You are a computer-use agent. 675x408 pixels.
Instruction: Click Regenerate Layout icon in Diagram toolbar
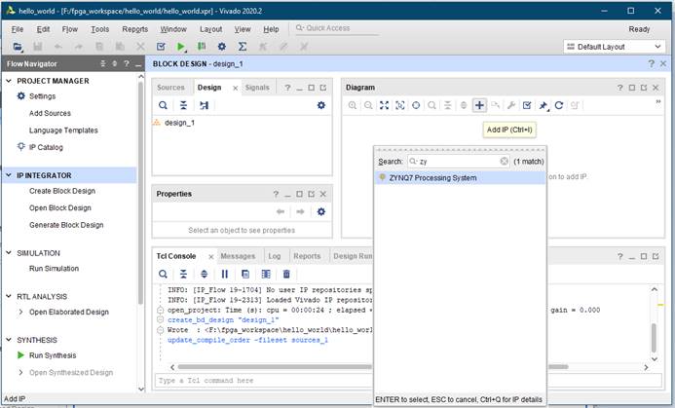559,105
